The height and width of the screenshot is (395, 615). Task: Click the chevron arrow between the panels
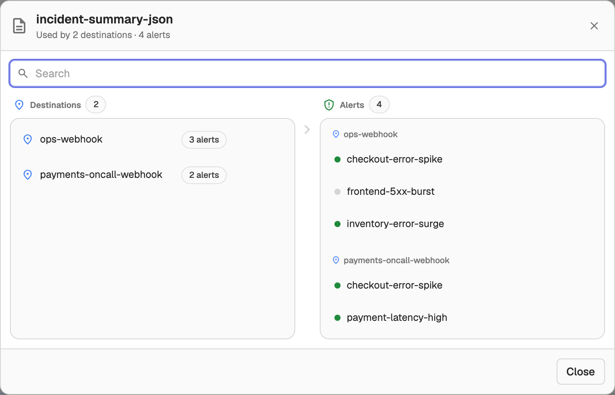point(307,129)
